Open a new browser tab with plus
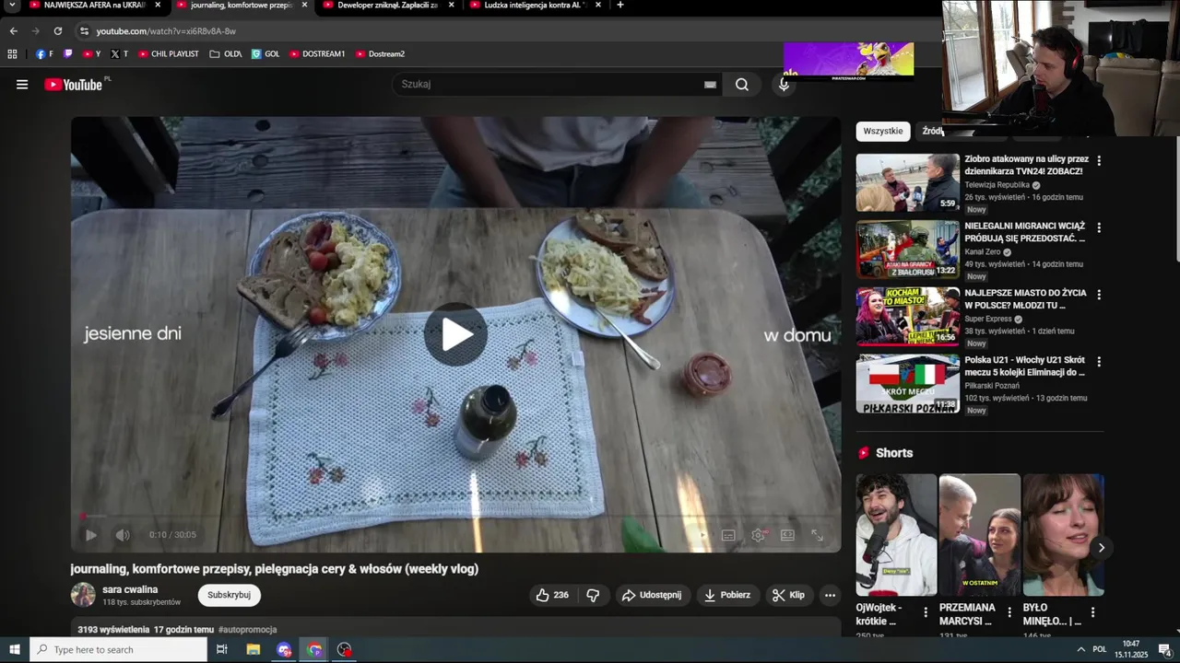 619,5
